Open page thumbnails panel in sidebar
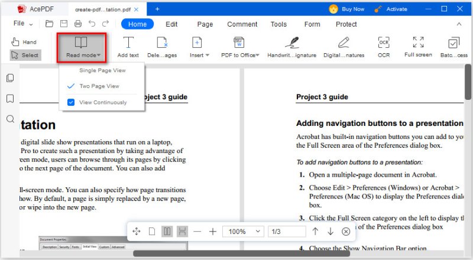The width and height of the screenshot is (473, 260). (x=10, y=78)
